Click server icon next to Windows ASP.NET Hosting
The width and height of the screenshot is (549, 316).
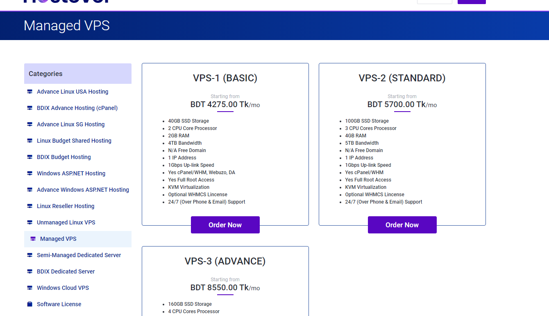click(x=29, y=173)
